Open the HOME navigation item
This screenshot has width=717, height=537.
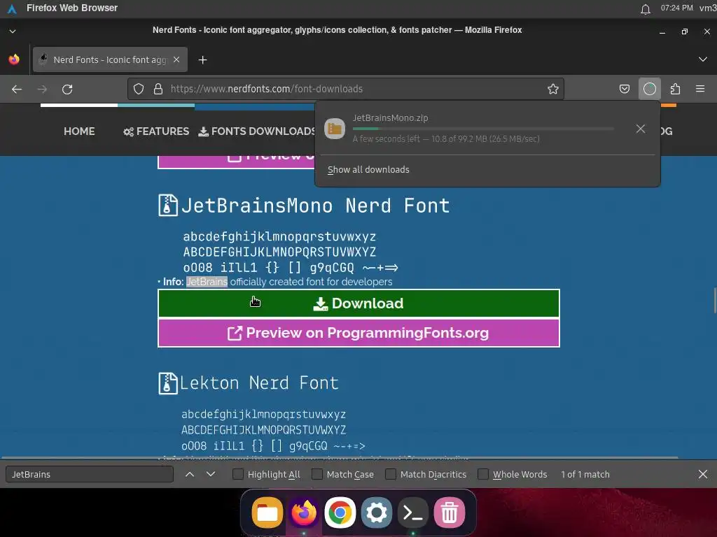[x=79, y=131]
